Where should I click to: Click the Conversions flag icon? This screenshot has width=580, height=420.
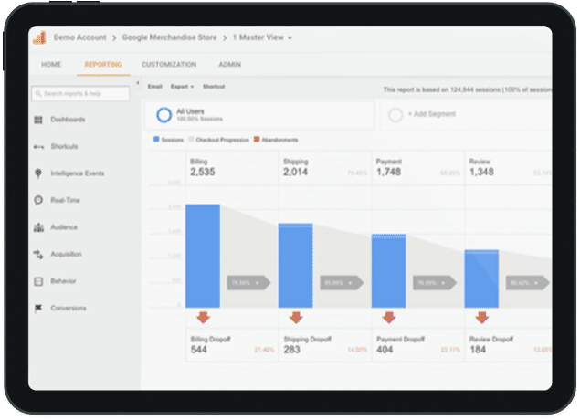(38, 308)
